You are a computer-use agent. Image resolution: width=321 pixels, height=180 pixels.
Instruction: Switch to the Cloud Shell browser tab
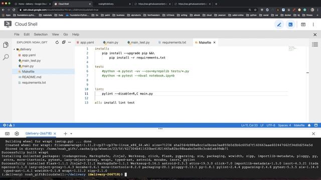[x=72, y=4]
